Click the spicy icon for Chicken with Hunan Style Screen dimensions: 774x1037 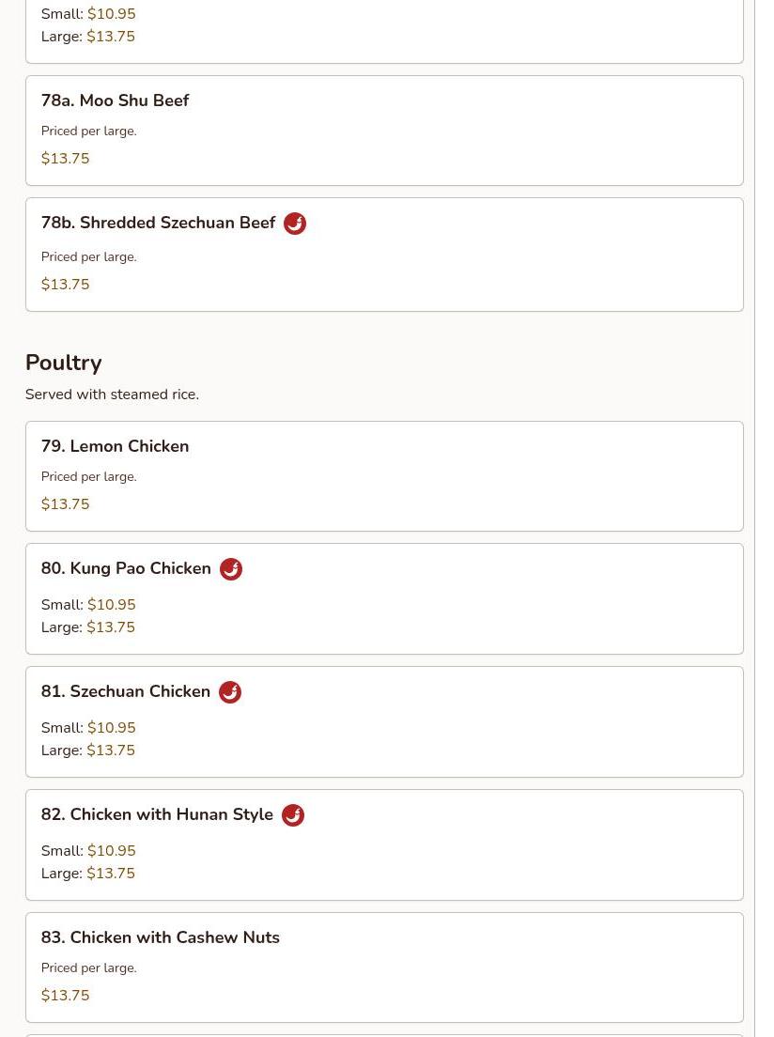tap(293, 815)
